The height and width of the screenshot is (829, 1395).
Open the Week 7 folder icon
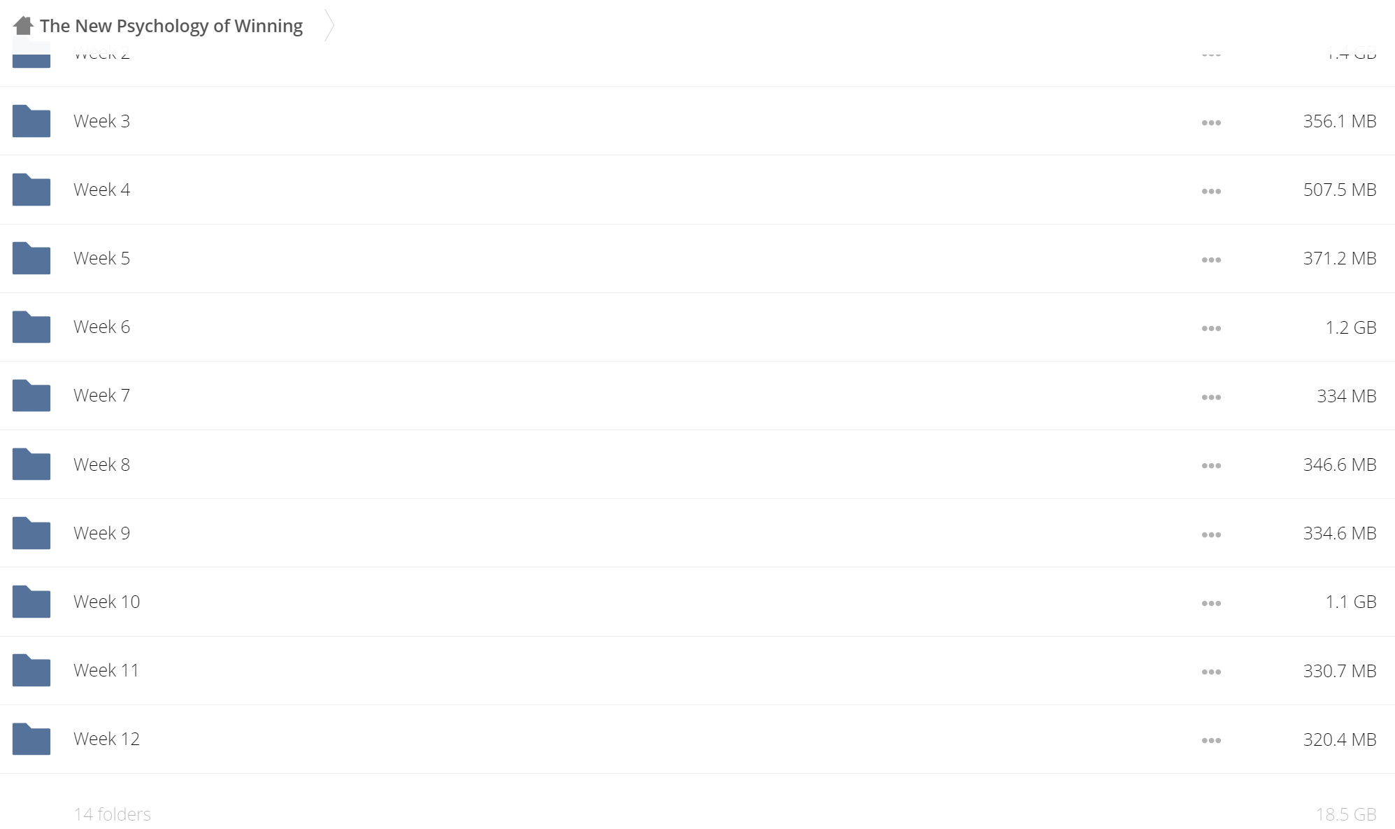click(x=31, y=395)
